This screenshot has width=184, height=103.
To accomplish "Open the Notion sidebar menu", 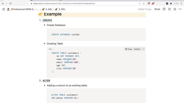I will (x=4, y=9).
